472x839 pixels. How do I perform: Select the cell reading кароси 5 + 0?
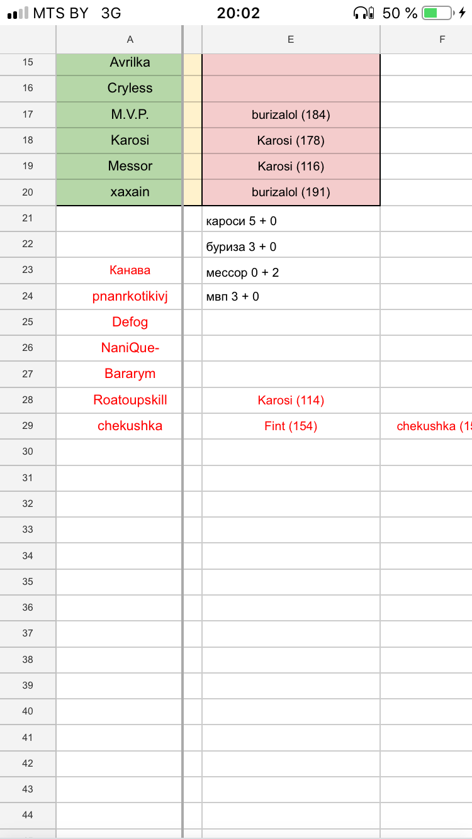click(x=291, y=220)
